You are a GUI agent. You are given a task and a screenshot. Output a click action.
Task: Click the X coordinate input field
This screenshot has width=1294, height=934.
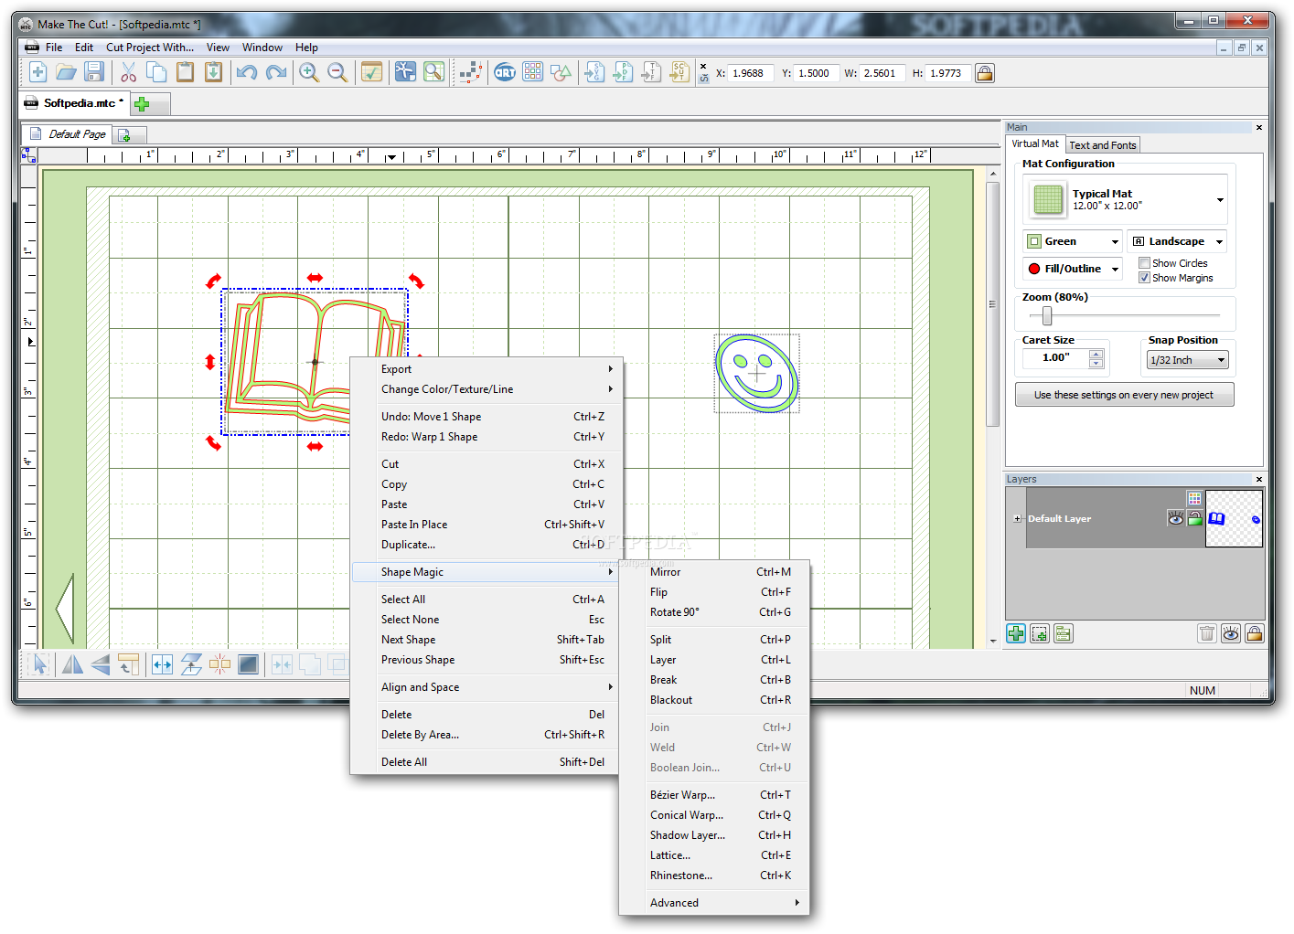[751, 73]
